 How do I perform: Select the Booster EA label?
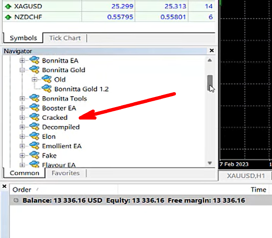59,108
